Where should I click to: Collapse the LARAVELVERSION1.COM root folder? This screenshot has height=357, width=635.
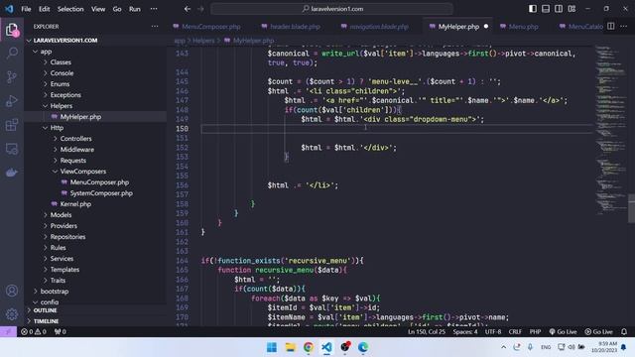pyautogui.click(x=65, y=41)
